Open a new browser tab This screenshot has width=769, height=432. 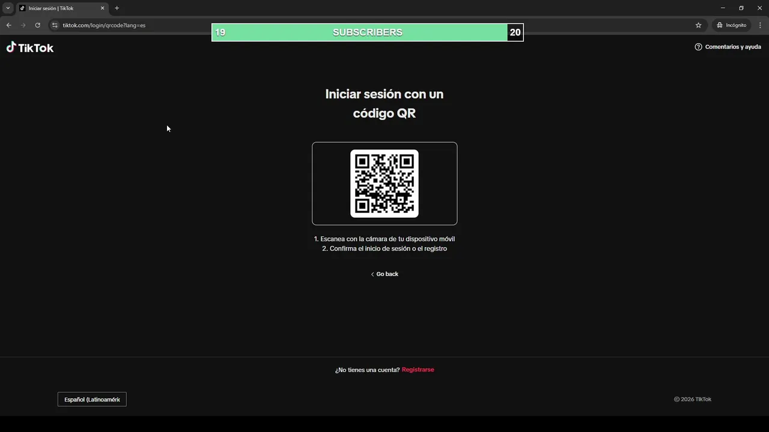point(117,8)
